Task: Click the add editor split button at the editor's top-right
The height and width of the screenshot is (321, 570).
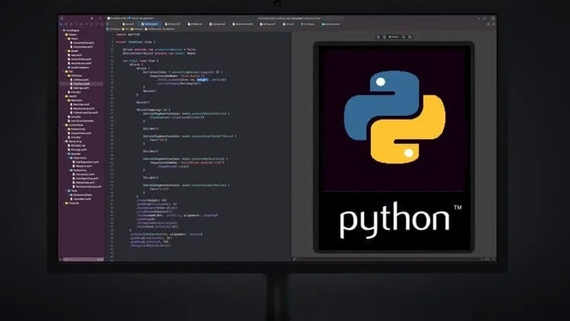Action: (493, 24)
